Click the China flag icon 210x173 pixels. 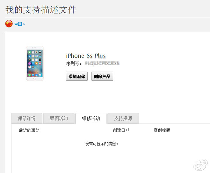[x=9, y=24]
